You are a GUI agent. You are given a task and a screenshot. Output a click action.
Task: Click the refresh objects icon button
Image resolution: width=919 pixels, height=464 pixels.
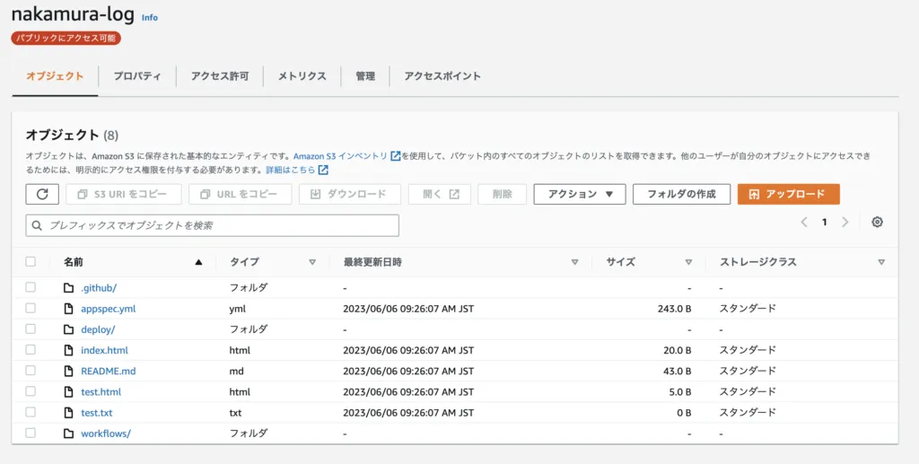click(x=42, y=194)
